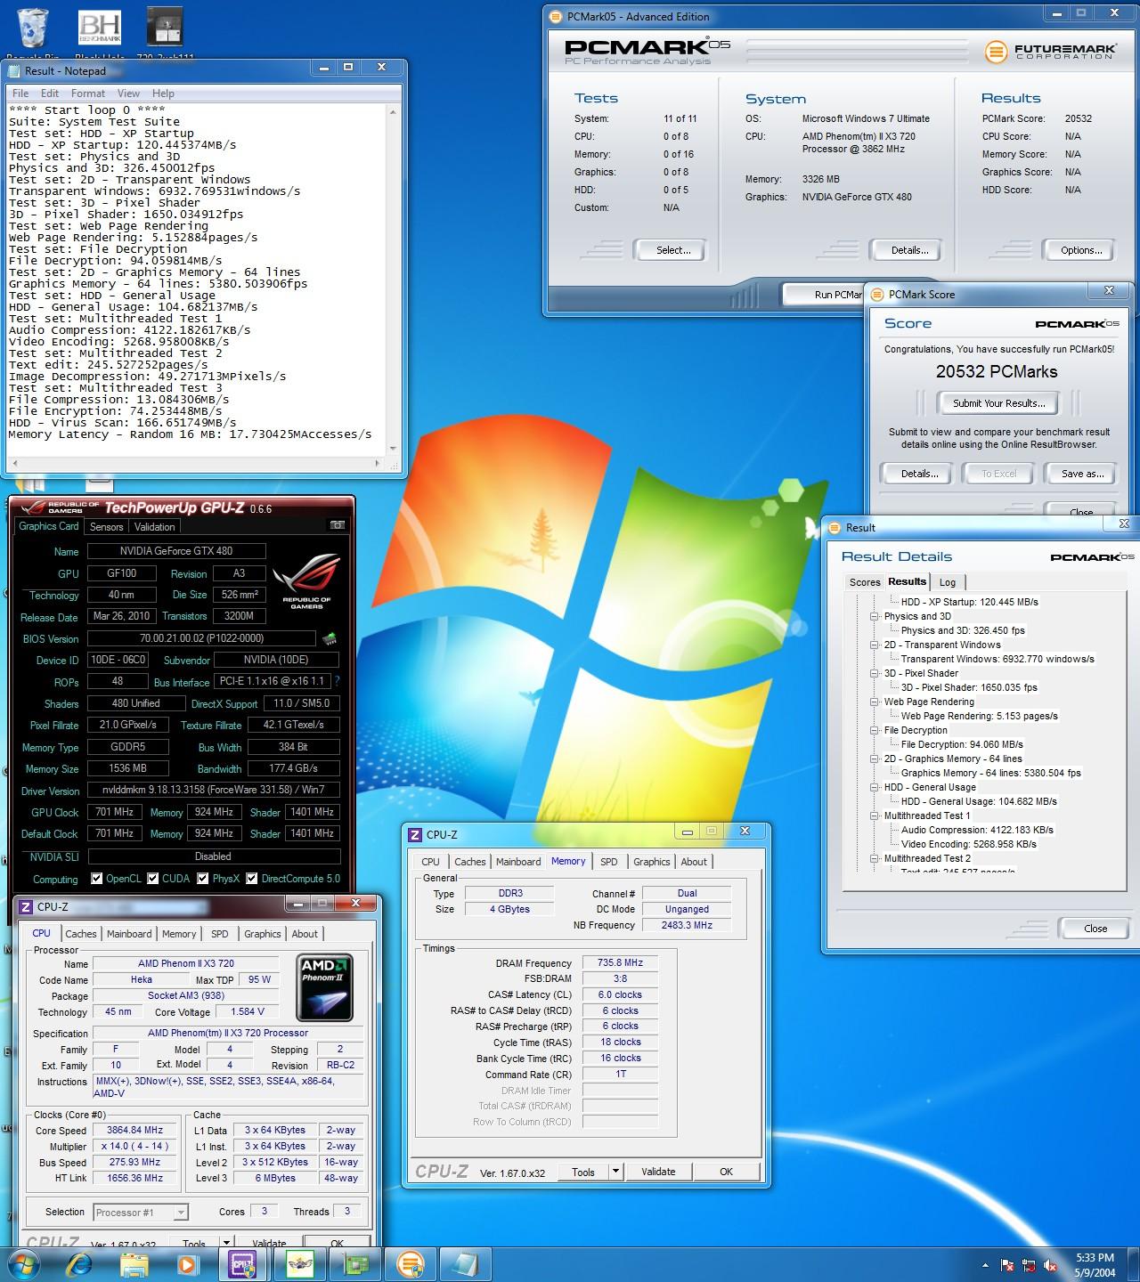Viewport: 1140px width, 1282px height.
Task: Click the BIOS save chip icon in GPU-Z
Action: pos(329,638)
